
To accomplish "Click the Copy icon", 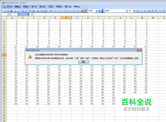I will click(x=41, y=11).
